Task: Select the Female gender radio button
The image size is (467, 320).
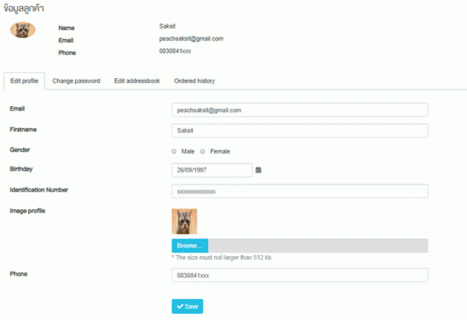Action: pyautogui.click(x=203, y=151)
